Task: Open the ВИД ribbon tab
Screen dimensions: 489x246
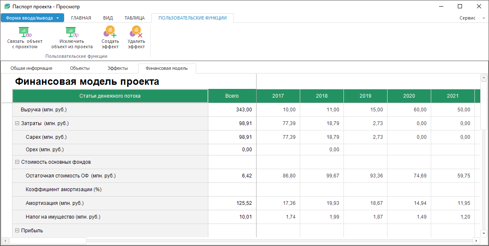Action: point(108,18)
